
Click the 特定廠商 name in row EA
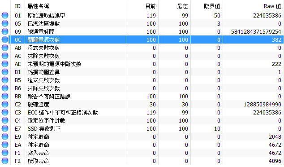tap(38, 145)
